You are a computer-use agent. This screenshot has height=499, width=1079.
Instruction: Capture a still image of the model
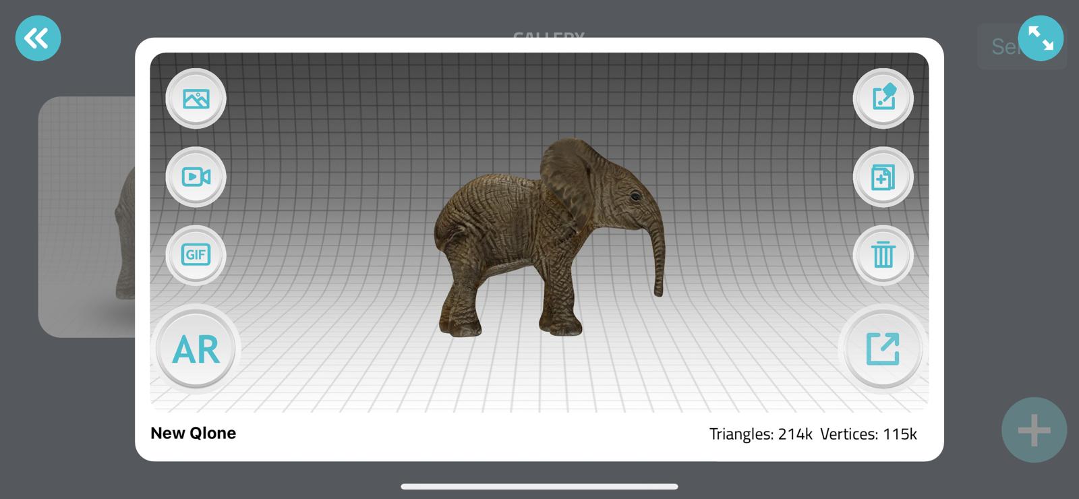pos(196,98)
